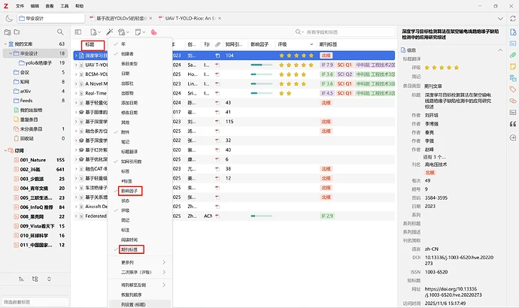Screen dimensions: 519x308
Task: Open the Related items icon in side rail
Action: 513,101
